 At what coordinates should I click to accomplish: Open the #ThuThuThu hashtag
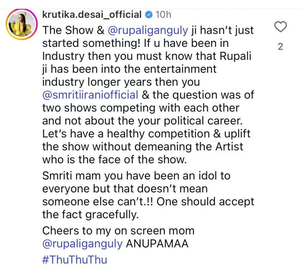click(75, 260)
